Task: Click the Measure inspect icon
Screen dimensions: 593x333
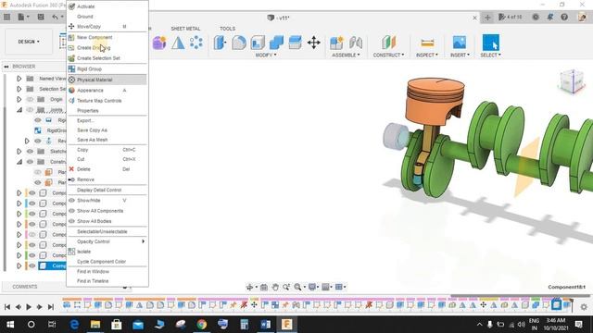Action: point(427,43)
